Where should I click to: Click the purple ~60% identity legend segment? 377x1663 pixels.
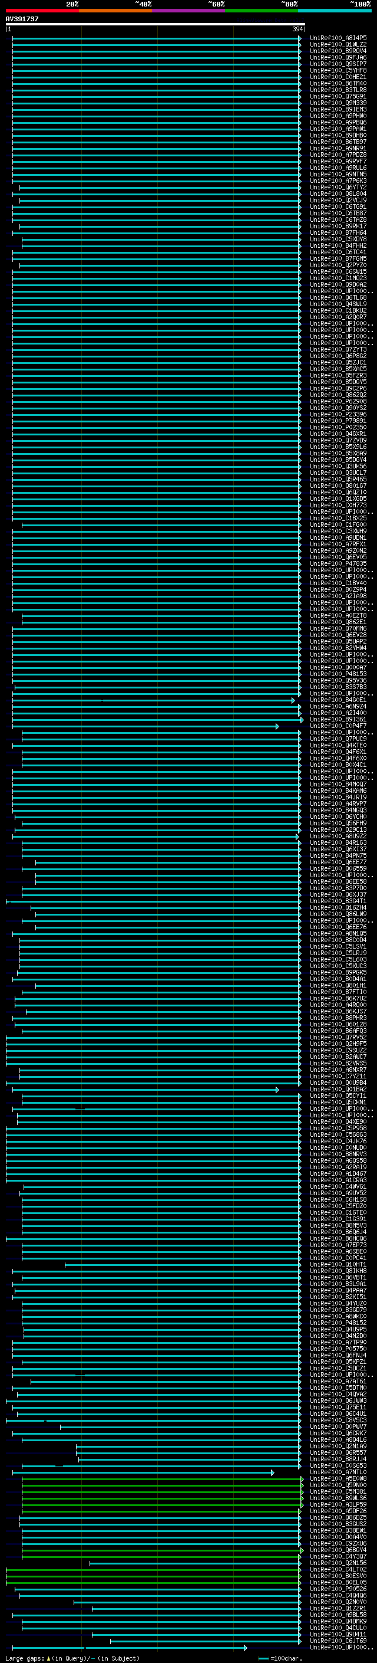pos(188,11)
